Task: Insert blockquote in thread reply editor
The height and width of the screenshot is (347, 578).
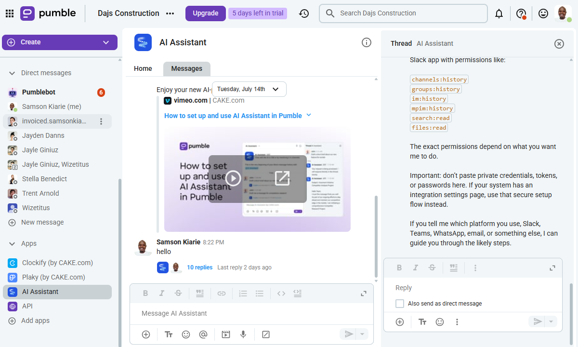Action: click(x=453, y=268)
